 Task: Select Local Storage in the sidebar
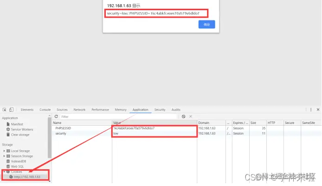click(x=20, y=151)
